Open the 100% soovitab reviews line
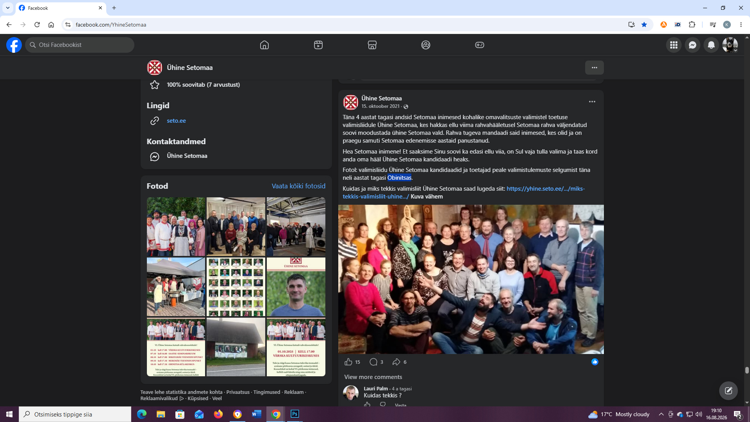750x422 pixels. (x=203, y=85)
